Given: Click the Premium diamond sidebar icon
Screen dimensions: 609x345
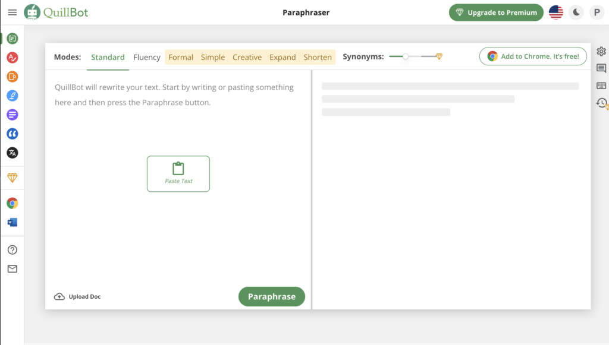Looking at the screenshot, I should coord(12,178).
